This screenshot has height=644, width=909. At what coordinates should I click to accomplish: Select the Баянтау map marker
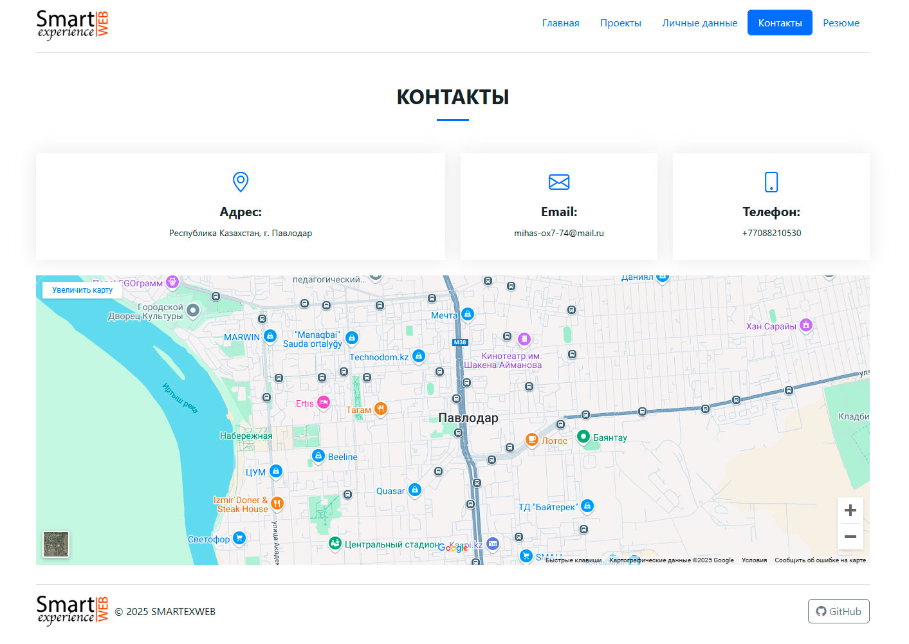[583, 437]
